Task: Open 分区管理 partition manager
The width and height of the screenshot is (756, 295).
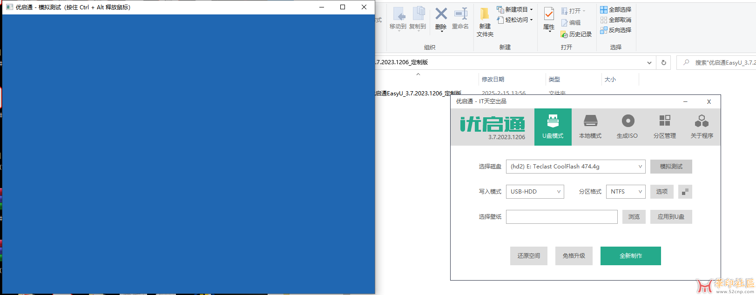Action: pos(664,121)
